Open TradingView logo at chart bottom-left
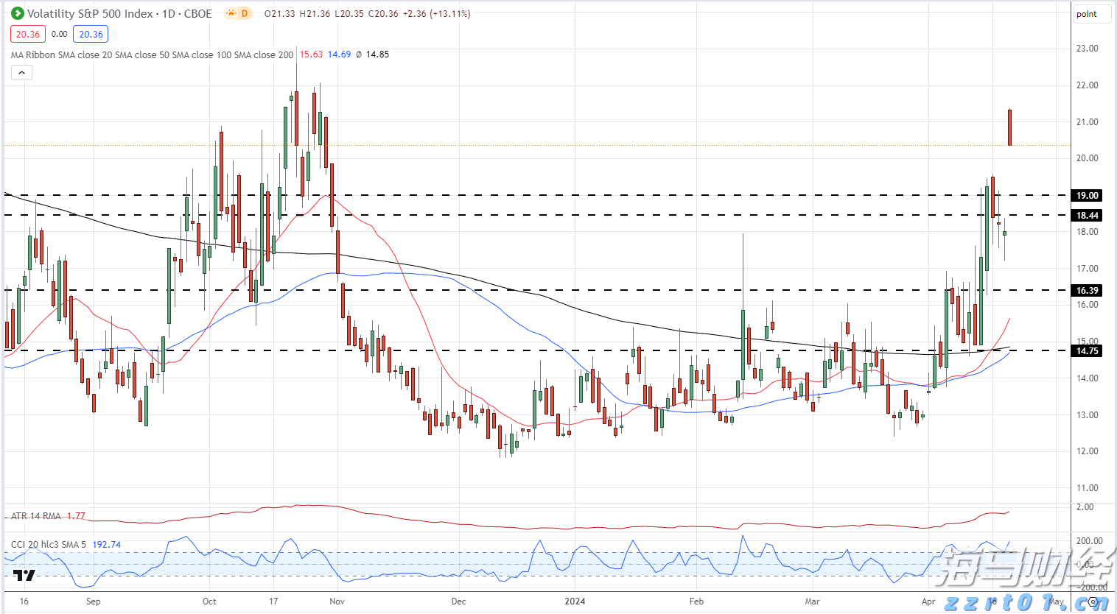The width and height of the screenshot is (1117, 614). [24, 575]
